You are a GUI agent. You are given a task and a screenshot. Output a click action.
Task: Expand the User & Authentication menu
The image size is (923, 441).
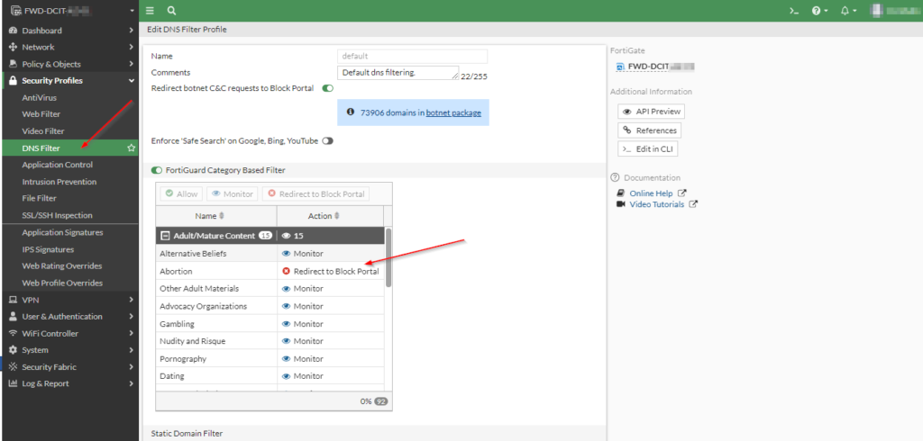[x=131, y=316]
